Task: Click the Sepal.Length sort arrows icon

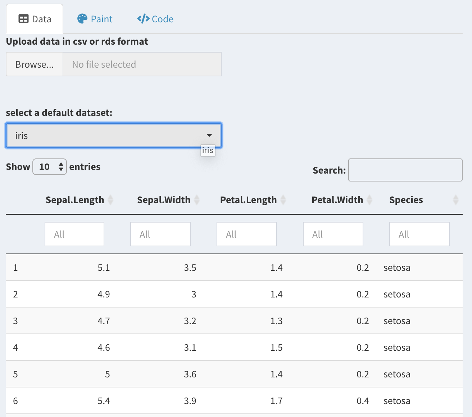Action: 110,200
